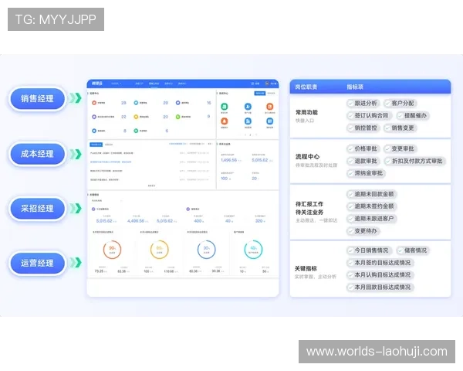
Task: Click the 本月回款目标达成情况 tag
Action: tap(380, 288)
